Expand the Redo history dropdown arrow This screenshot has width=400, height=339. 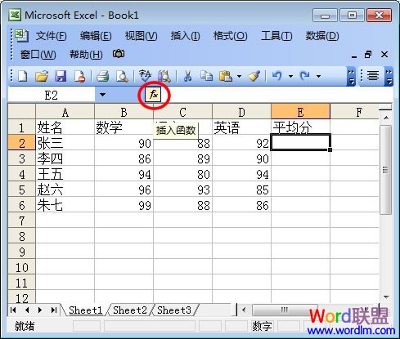318,76
